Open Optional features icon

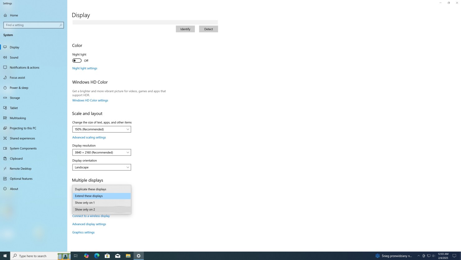point(5,179)
